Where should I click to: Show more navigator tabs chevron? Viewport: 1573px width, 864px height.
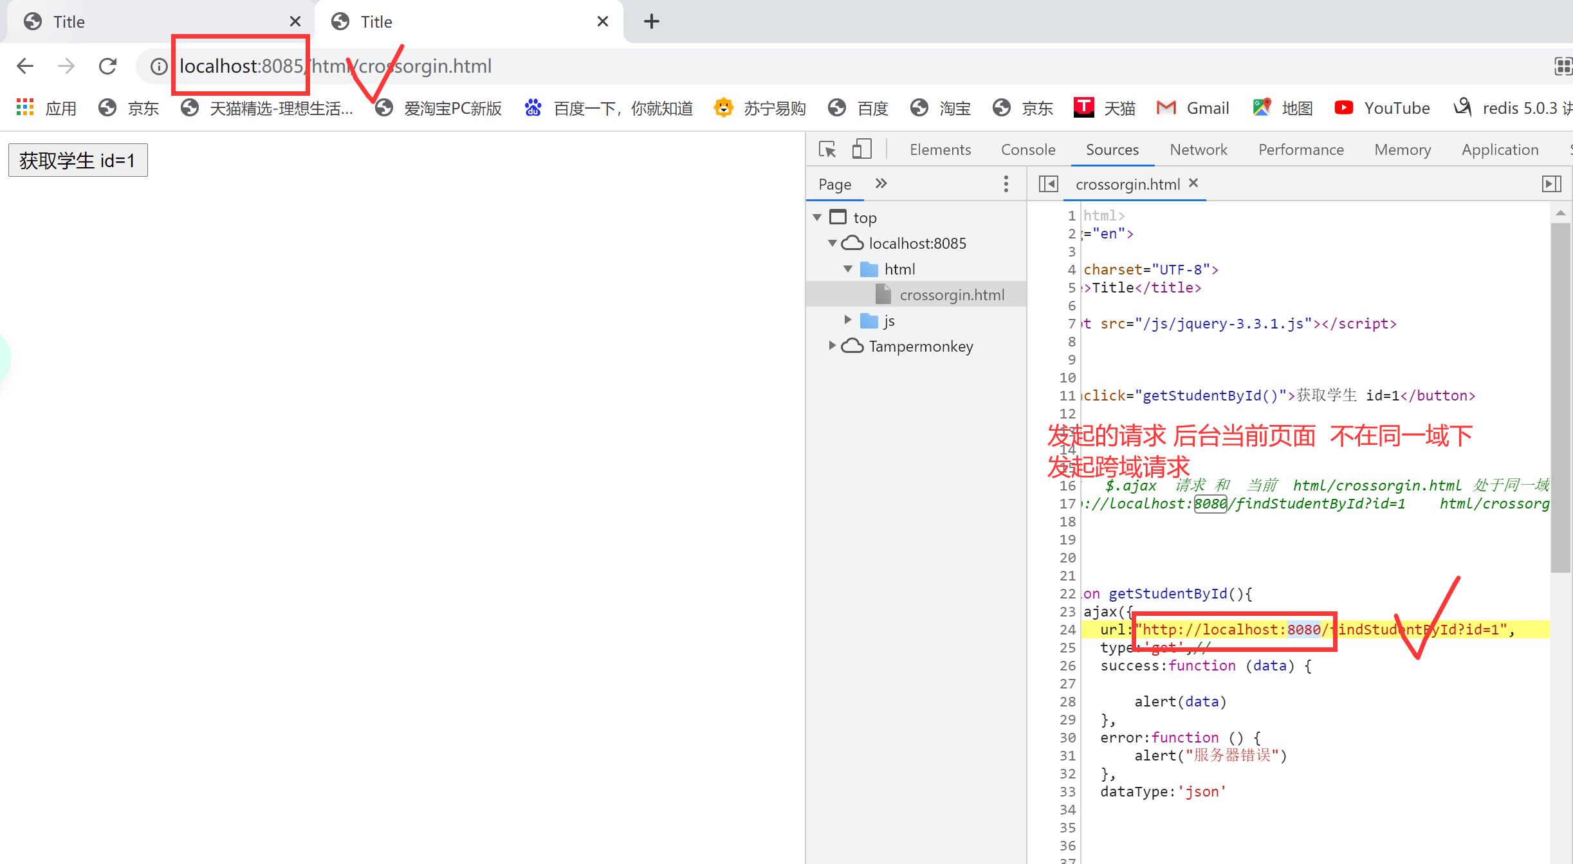point(881,184)
